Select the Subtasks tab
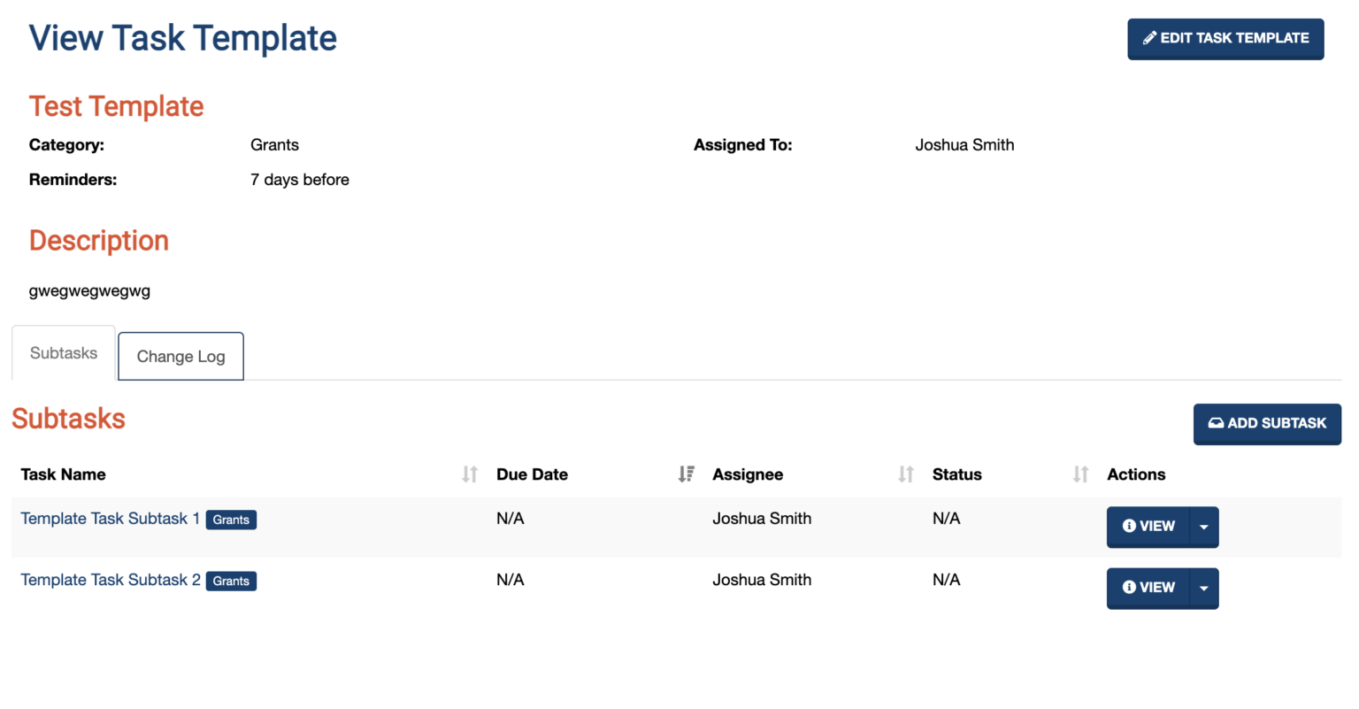This screenshot has width=1359, height=709. pos(64,353)
